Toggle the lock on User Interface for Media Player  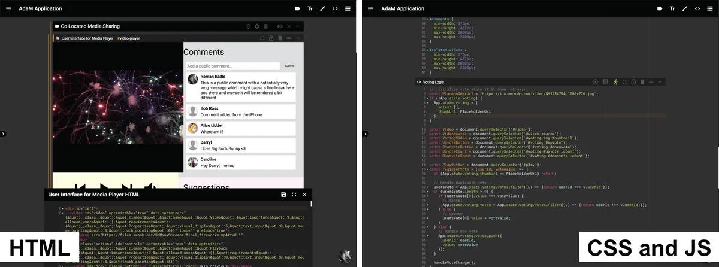click(x=271, y=38)
